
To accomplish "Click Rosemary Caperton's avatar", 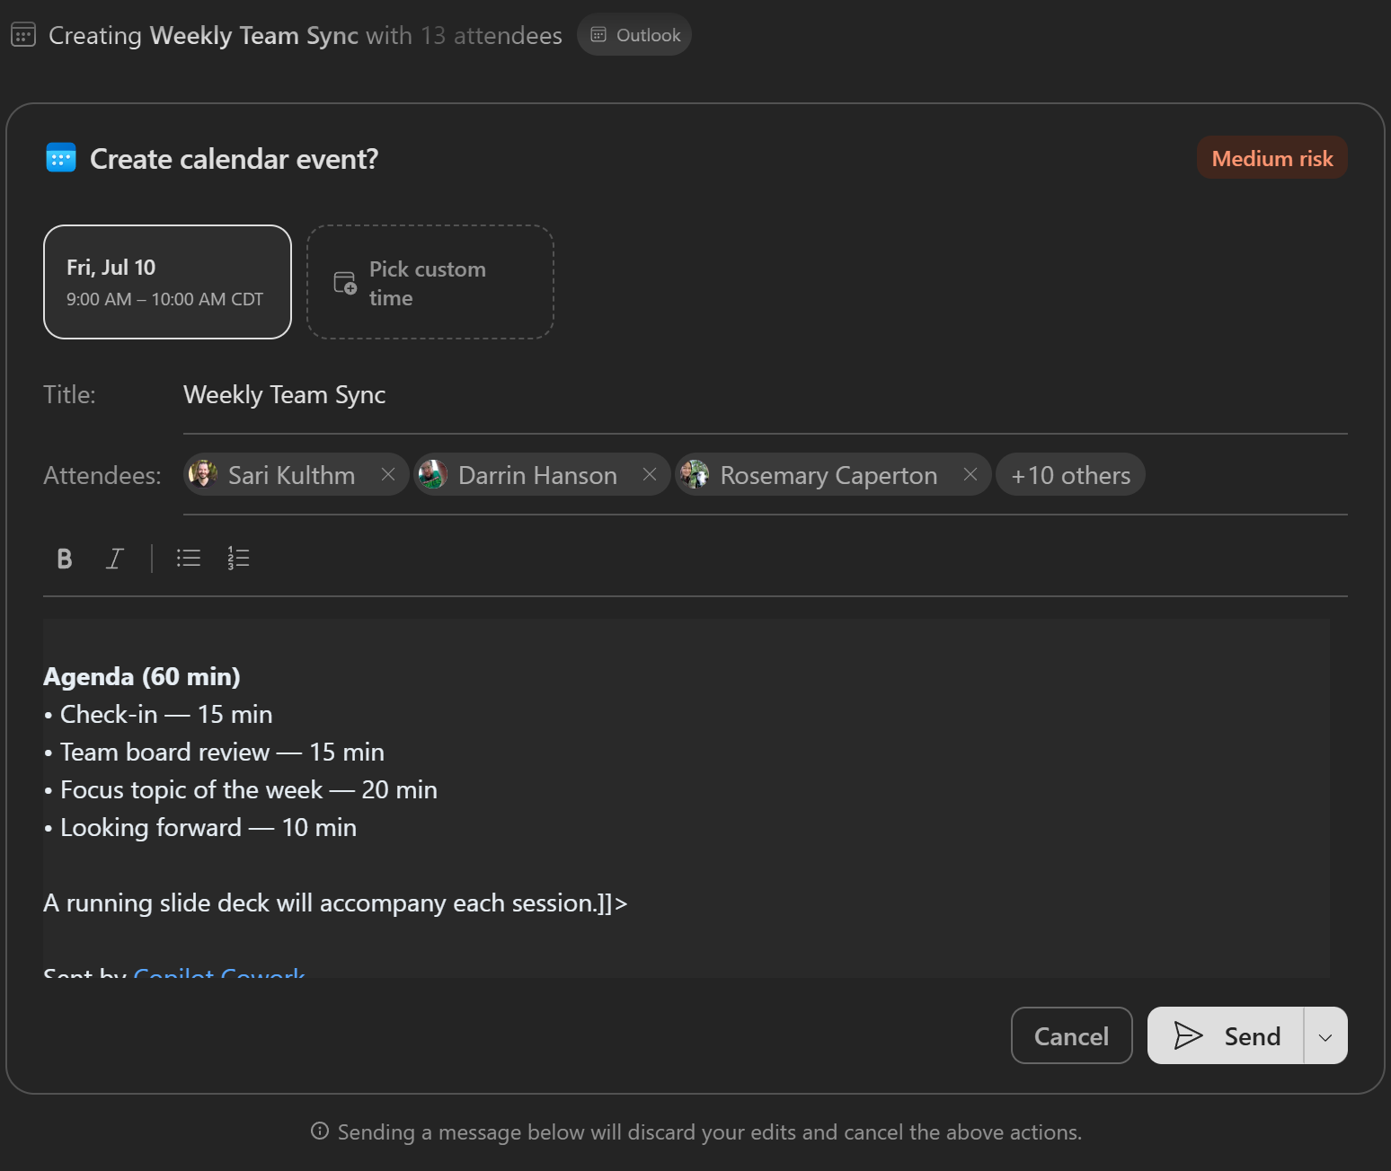I will coord(695,474).
